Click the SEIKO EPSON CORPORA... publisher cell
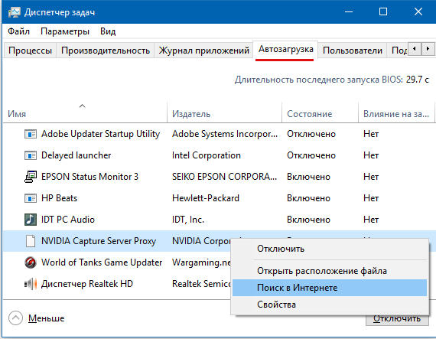436x339 pixels. [x=224, y=177]
